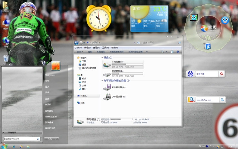Open the Beijing weather gadget
The width and height of the screenshot is (238, 149).
coord(149,19)
